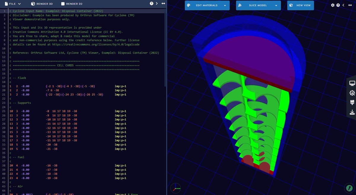
Task: Click '-16 -38' fuel cell geometry
Action: (52, 165)
